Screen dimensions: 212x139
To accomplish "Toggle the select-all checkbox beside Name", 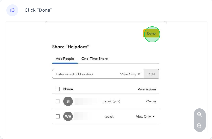I will [58, 89].
